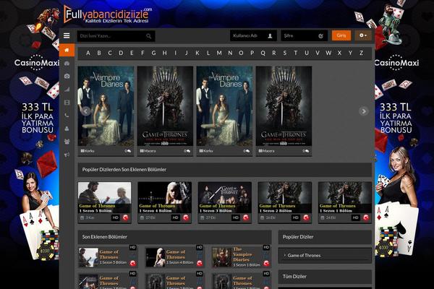434x289 pixels.
Task: Filter series by letter Z
Action: [x=361, y=53]
